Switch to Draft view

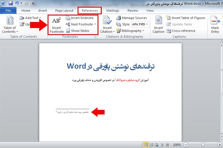click(x=167, y=145)
